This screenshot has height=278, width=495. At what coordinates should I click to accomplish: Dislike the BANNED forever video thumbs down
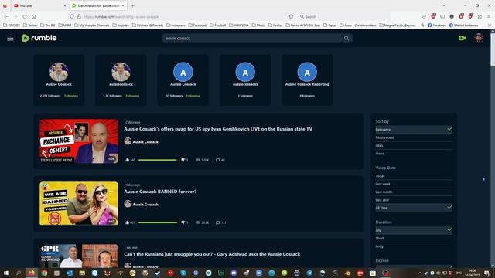(x=183, y=222)
